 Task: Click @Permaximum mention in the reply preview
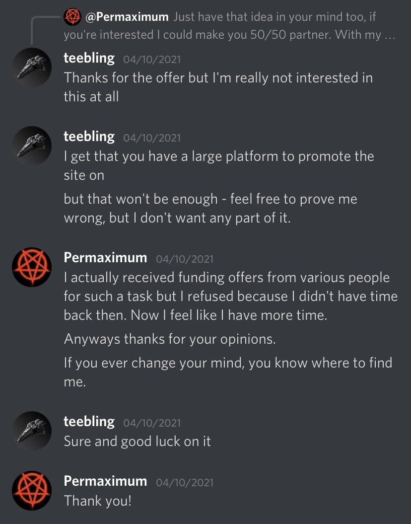click(x=127, y=17)
